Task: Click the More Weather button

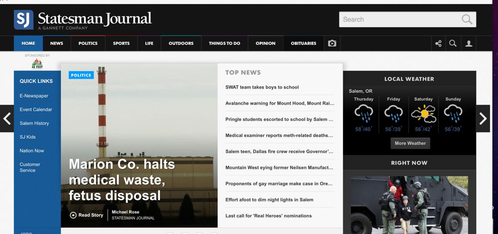Action: click(x=410, y=143)
